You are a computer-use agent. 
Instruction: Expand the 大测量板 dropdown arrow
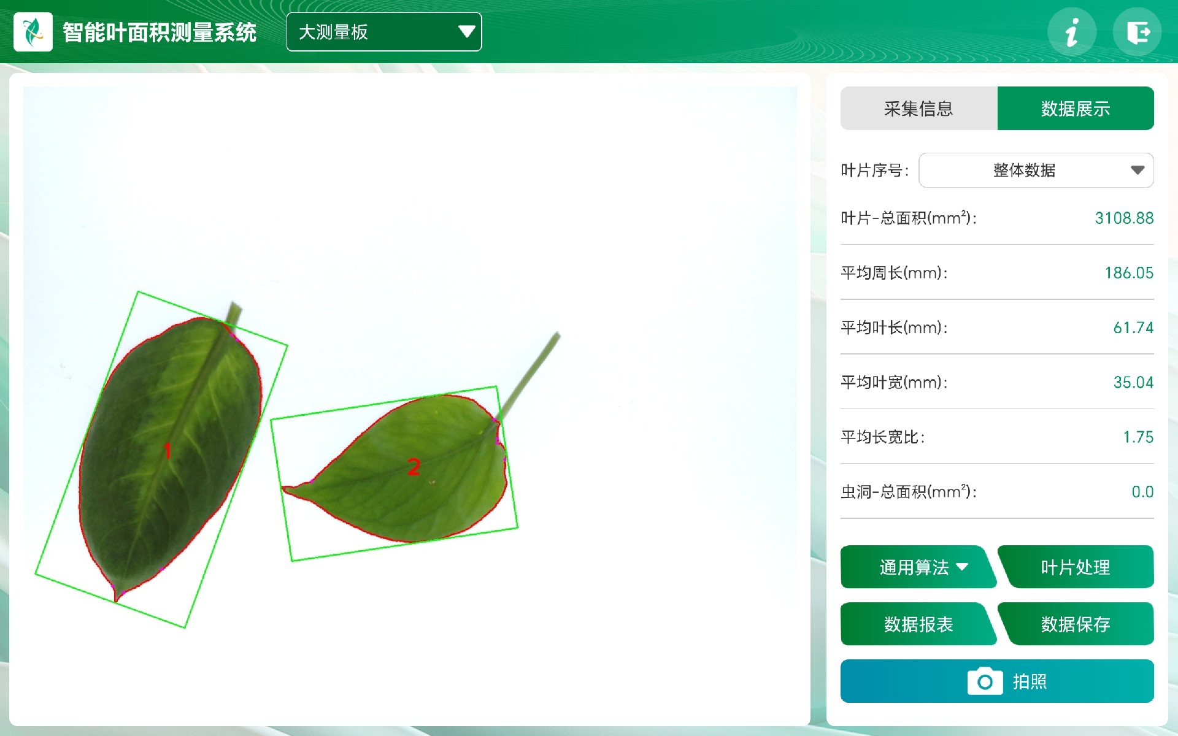(466, 32)
